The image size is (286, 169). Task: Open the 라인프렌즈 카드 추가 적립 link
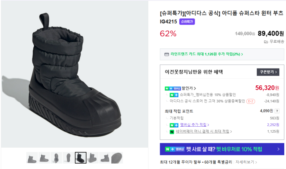pyautogui.click(x=207, y=54)
